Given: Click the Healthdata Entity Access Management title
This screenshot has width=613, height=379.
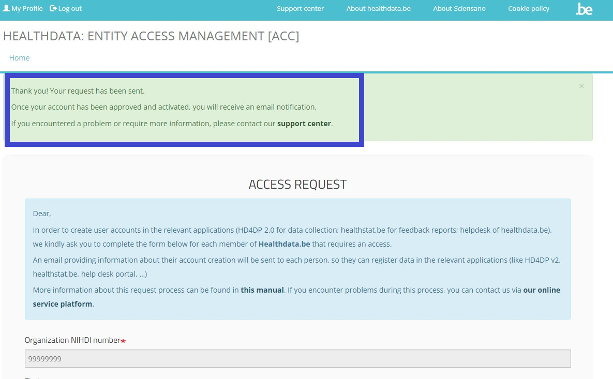Looking at the screenshot, I should (x=151, y=36).
